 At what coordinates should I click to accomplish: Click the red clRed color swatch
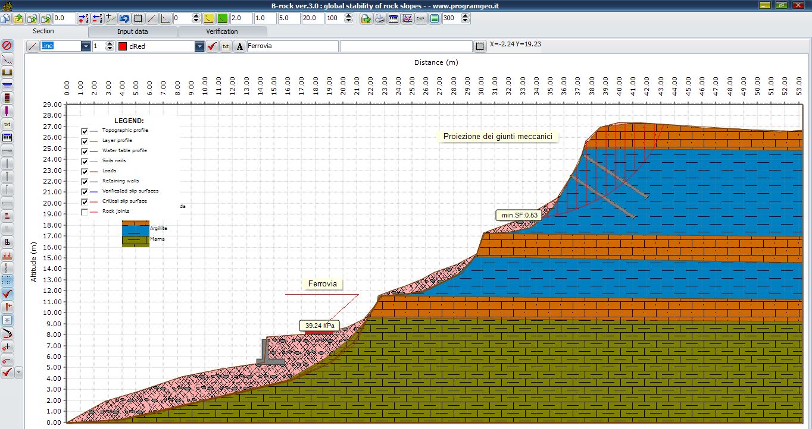pos(122,46)
